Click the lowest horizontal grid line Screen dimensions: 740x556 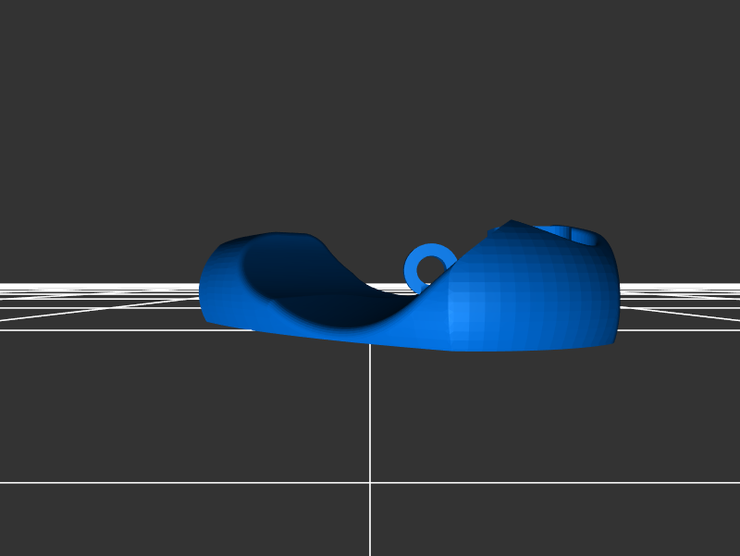coord(185,482)
